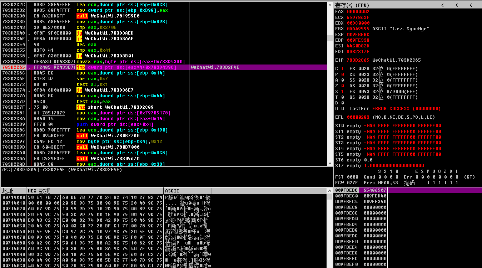482x268 pixels.
Task: Click the up arrow of the disassembly scrollbar
Action: pyautogui.click(x=330, y=5)
